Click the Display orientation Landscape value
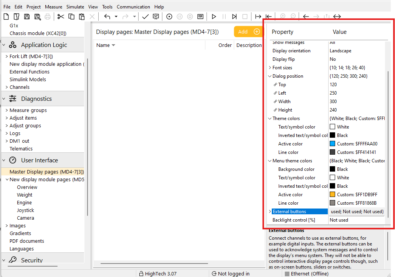 tap(340, 51)
